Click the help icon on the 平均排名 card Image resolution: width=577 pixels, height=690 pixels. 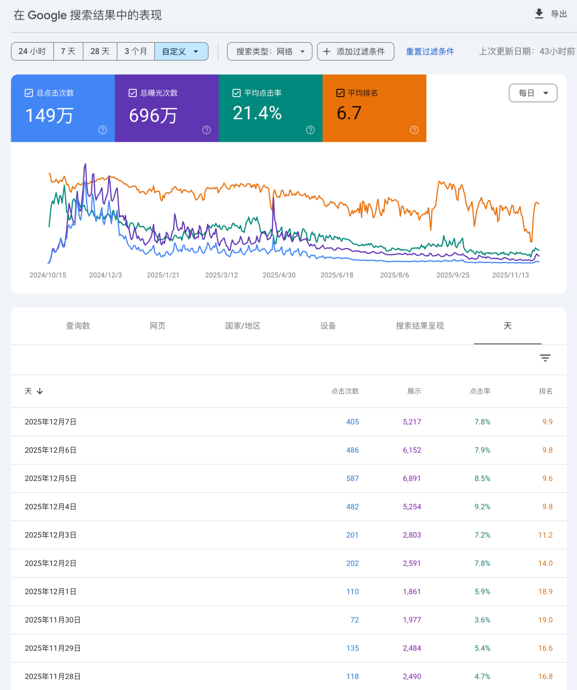414,130
